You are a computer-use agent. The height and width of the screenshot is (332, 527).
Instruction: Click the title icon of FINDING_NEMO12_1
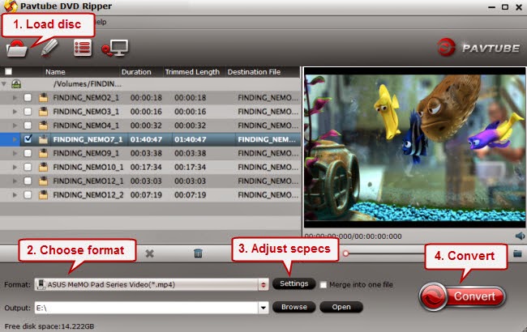click(x=43, y=181)
